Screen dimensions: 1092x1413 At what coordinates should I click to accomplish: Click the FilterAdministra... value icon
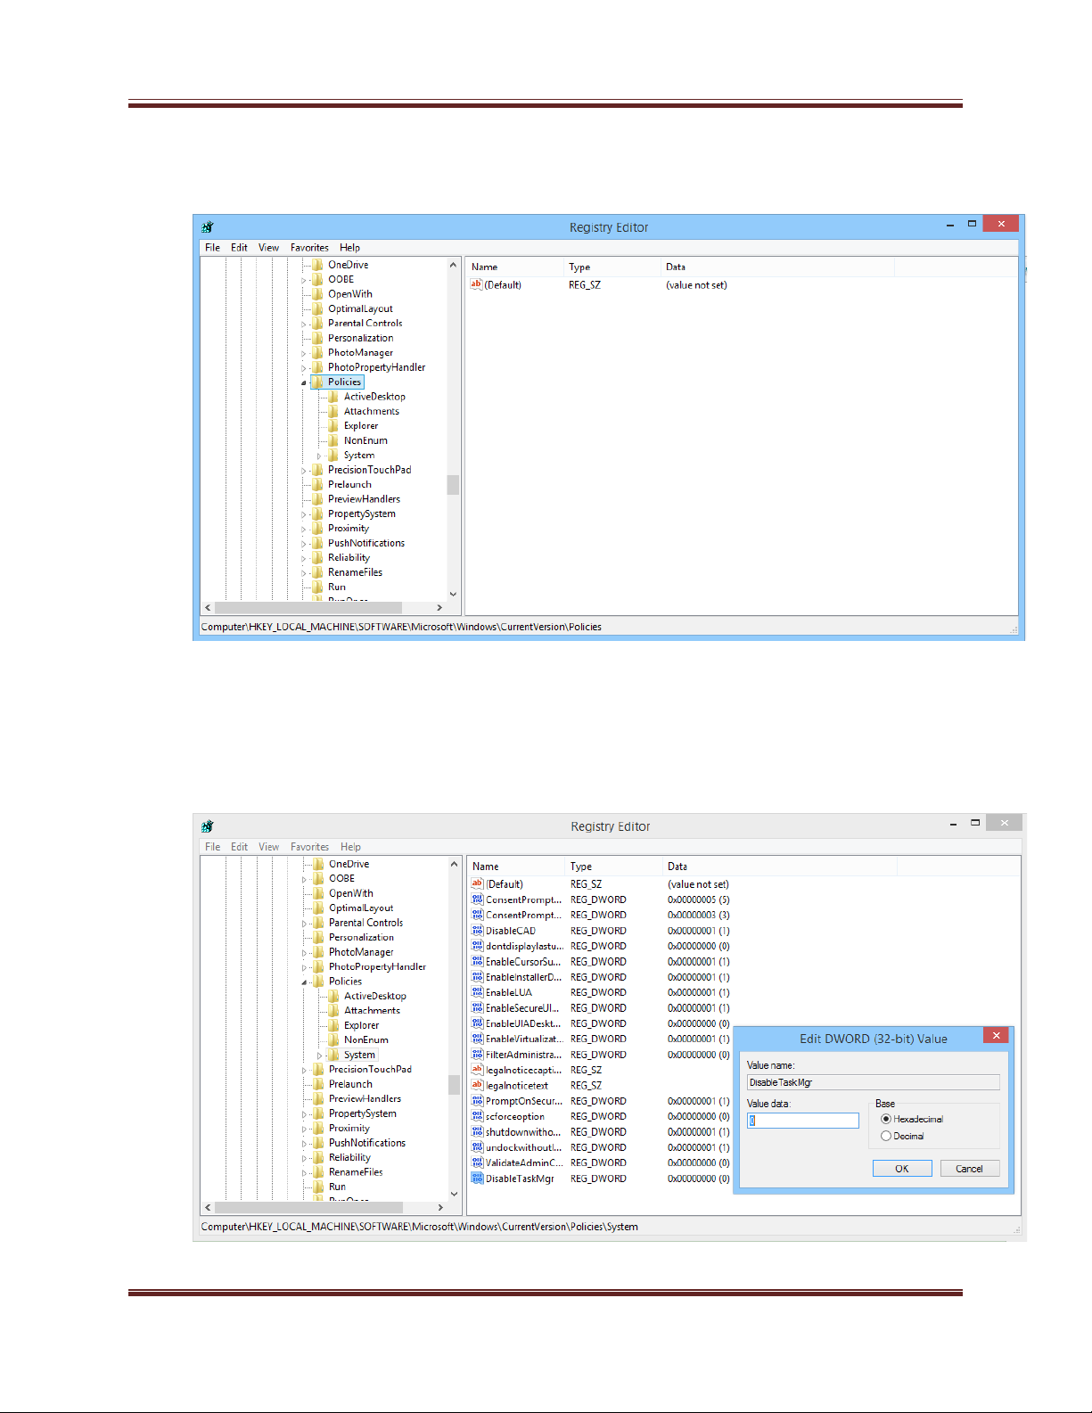point(477,1055)
